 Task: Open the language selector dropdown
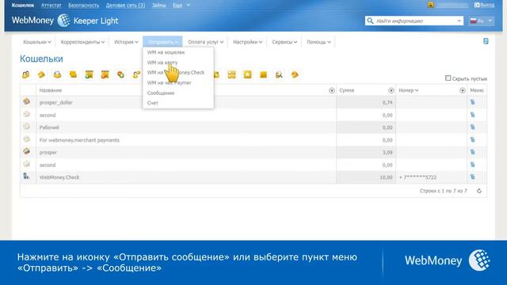(481, 21)
